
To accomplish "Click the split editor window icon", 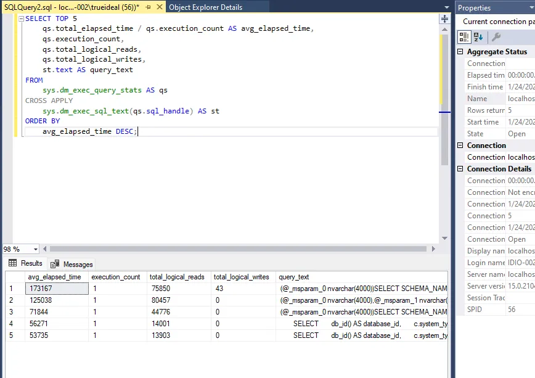I will [444, 19].
